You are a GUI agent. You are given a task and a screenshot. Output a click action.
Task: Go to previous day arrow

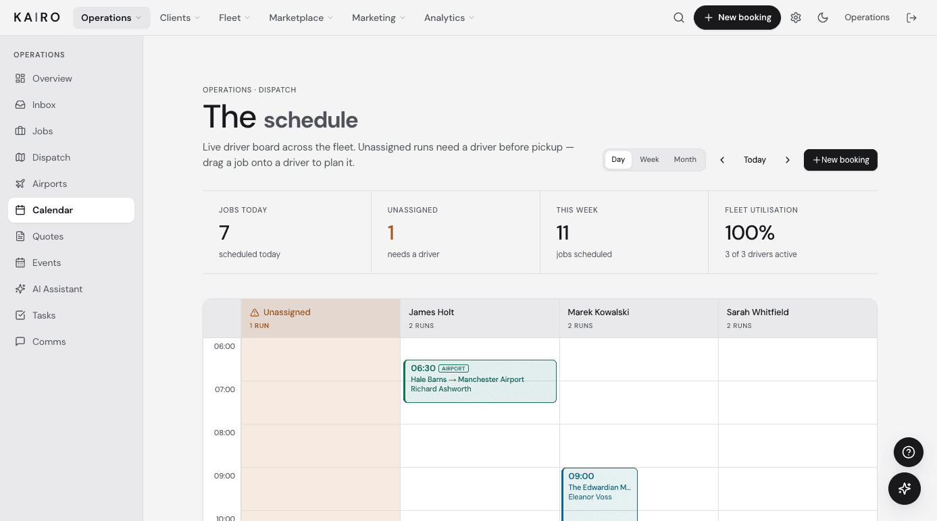tap(722, 160)
